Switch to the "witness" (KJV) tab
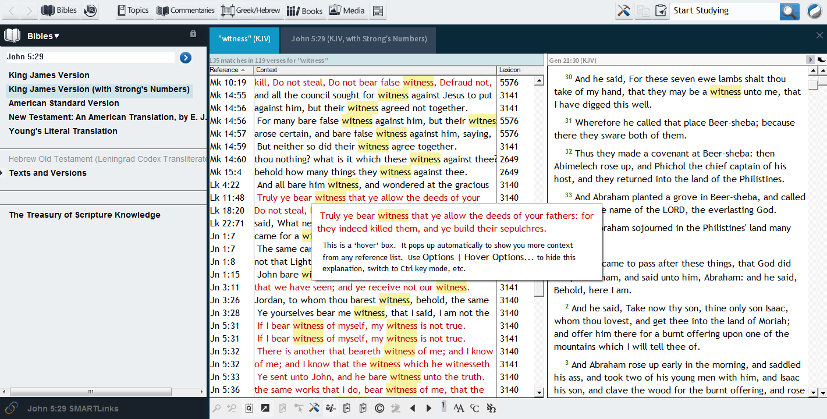 pyautogui.click(x=244, y=39)
